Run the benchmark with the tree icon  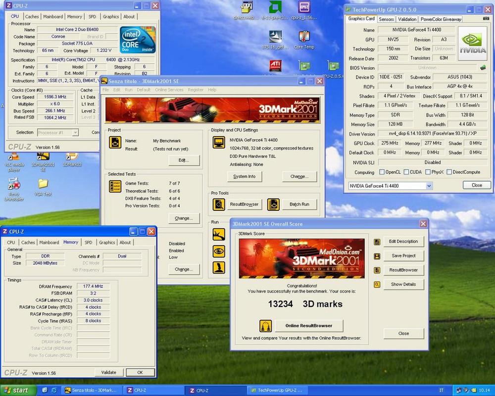pyautogui.click(x=218, y=234)
